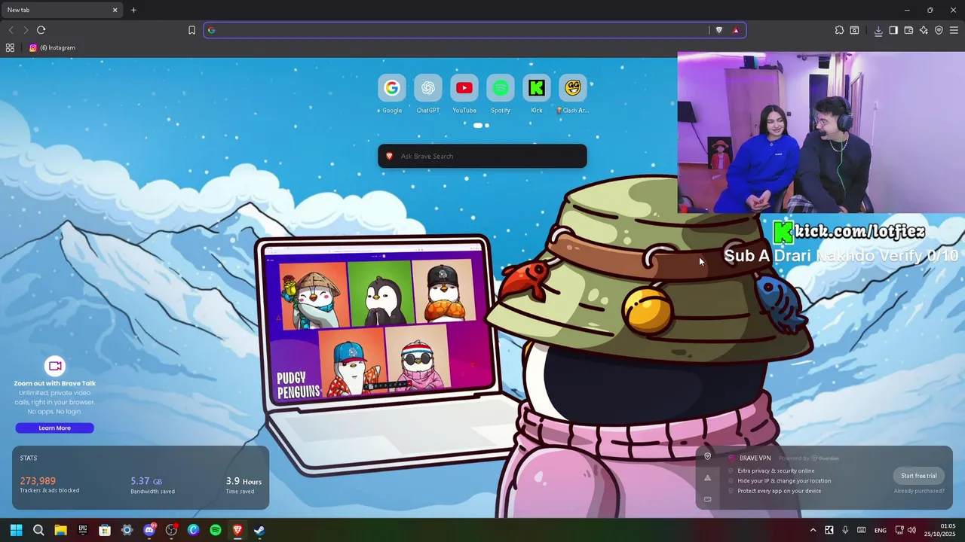Reload the page

click(x=41, y=30)
